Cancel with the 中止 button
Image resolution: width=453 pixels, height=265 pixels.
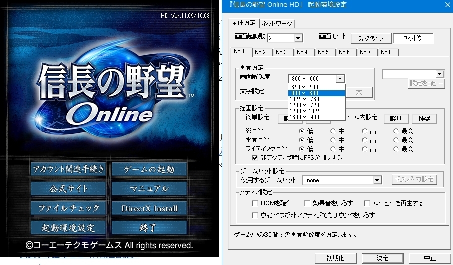click(x=430, y=258)
